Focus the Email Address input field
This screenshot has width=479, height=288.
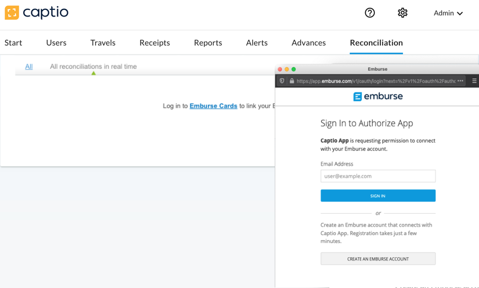pos(378,176)
